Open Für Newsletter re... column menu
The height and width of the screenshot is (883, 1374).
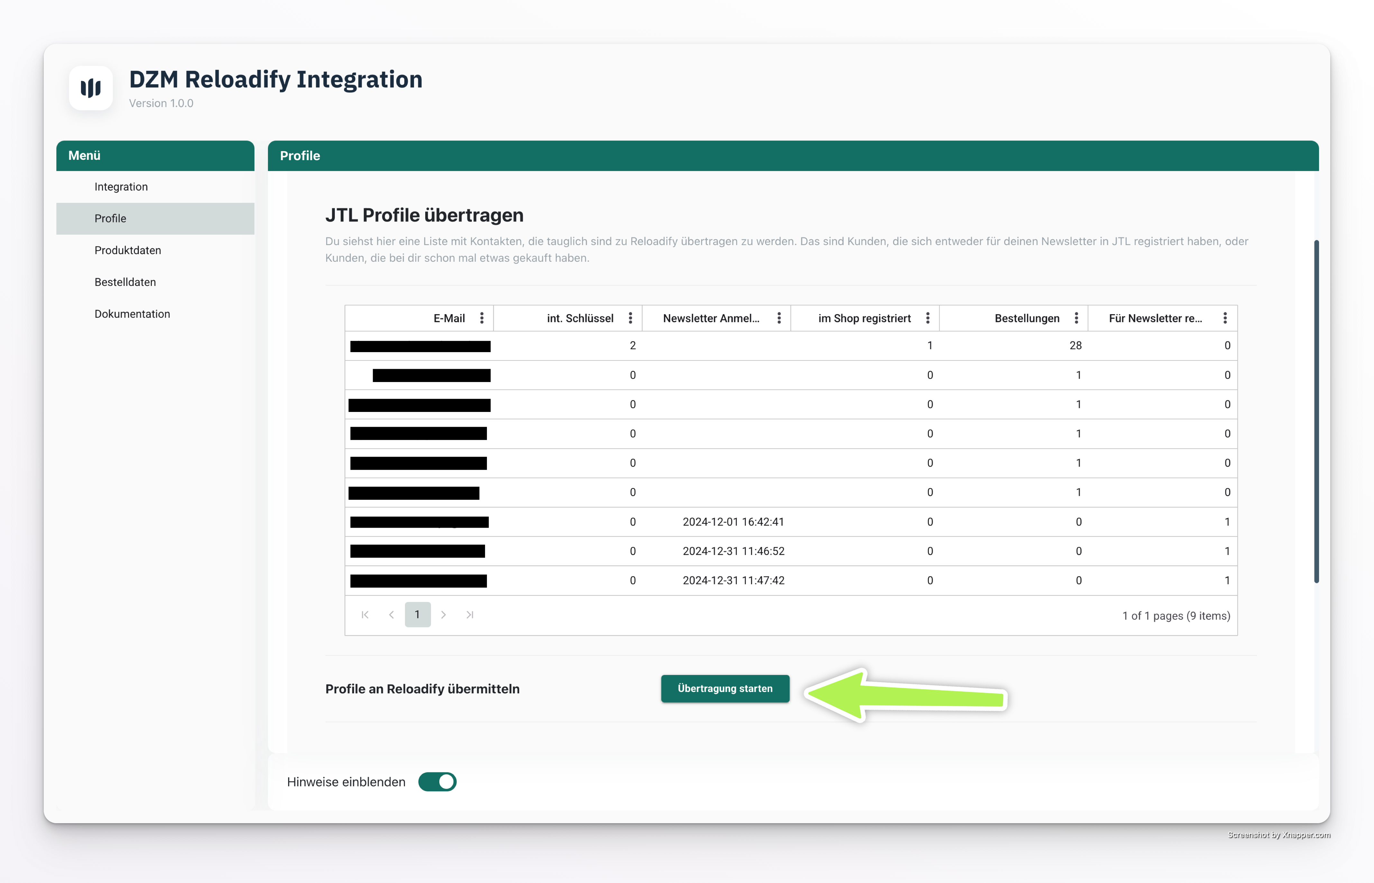1225,318
